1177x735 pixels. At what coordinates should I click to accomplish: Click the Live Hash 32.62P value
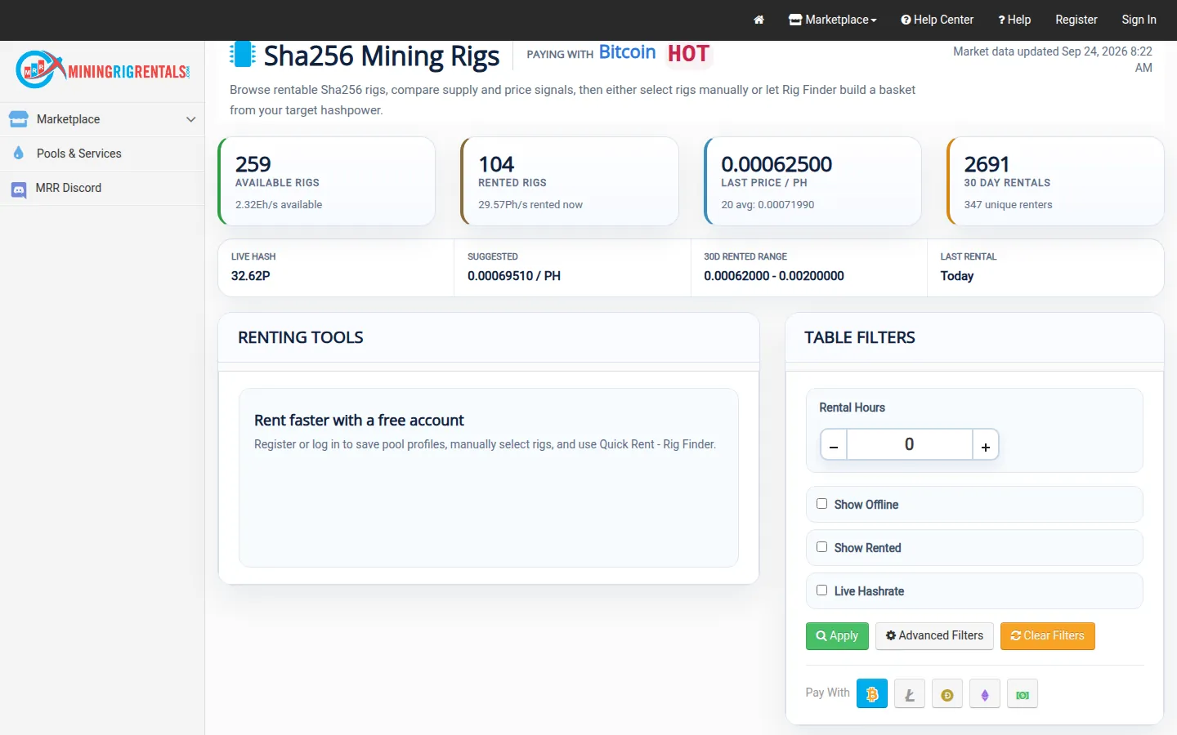click(251, 276)
